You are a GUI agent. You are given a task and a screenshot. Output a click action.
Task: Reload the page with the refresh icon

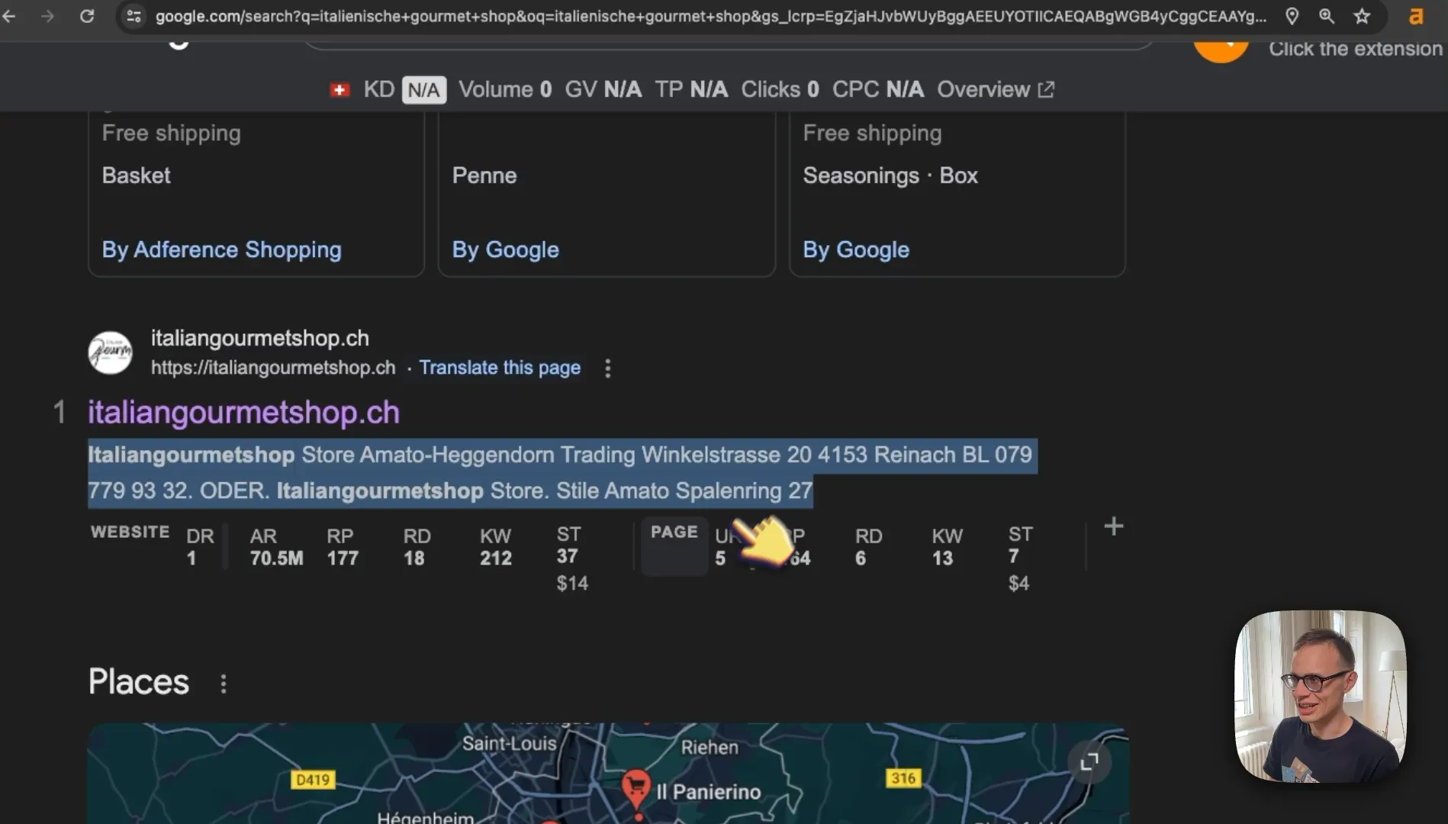pos(87,15)
